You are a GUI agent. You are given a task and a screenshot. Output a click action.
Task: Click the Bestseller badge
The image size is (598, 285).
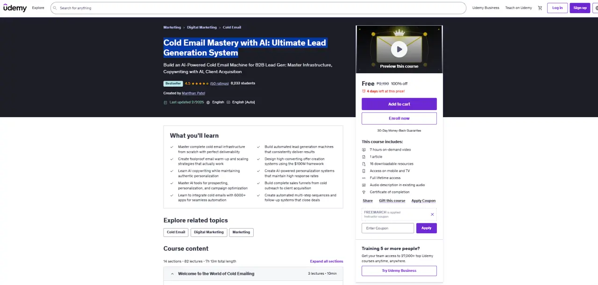click(173, 83)
